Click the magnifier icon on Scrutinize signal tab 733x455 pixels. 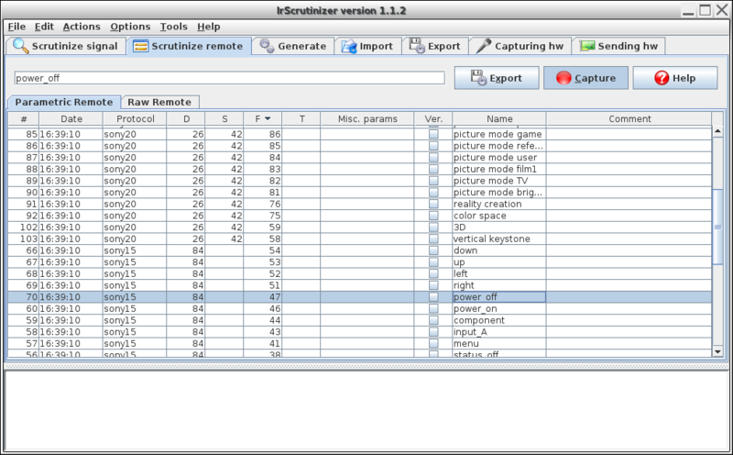(20, 46)
